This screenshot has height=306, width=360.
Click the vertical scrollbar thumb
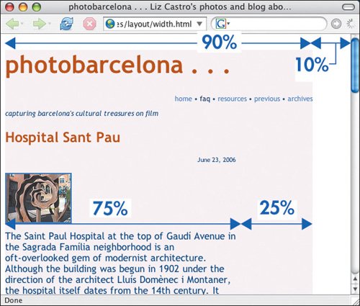point(356,65)
